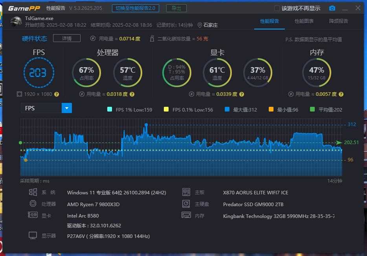Check the 该游戏不再显示 checkbox
Image resolution: width=367 pixels, height=256 pixels.
[x=277, y=8]
